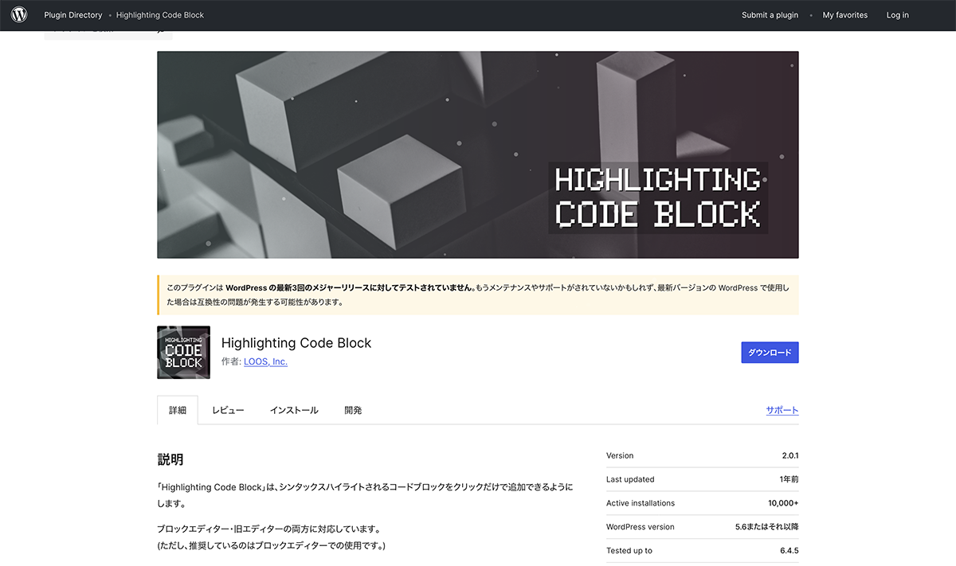Click the Code Block plugin icon thumbnail

(x=184, y=353)
